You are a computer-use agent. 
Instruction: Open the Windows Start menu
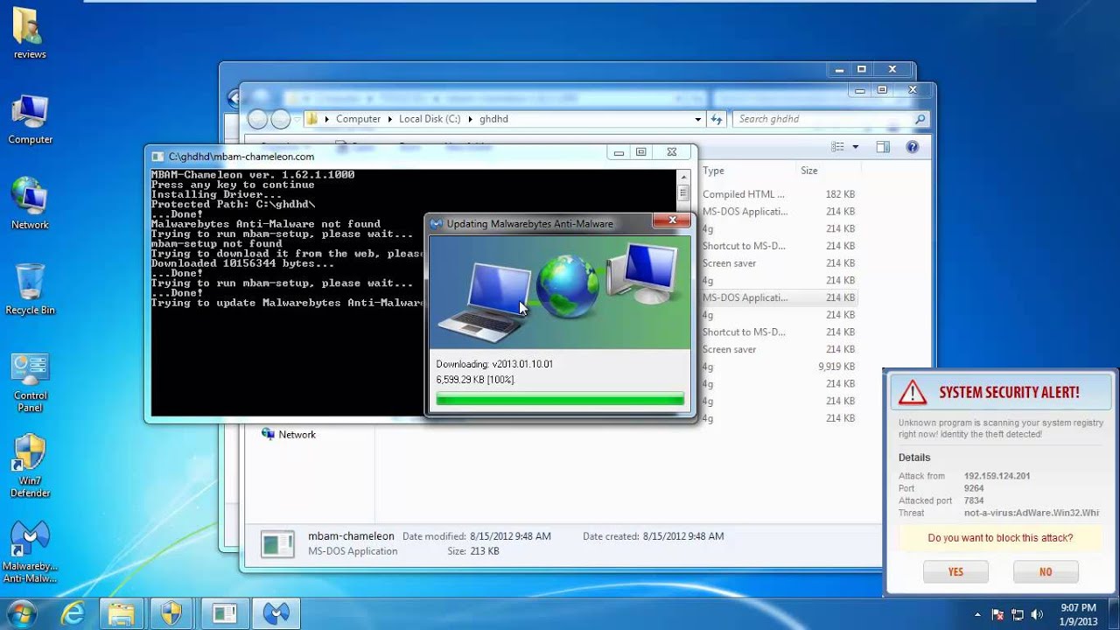21,613
